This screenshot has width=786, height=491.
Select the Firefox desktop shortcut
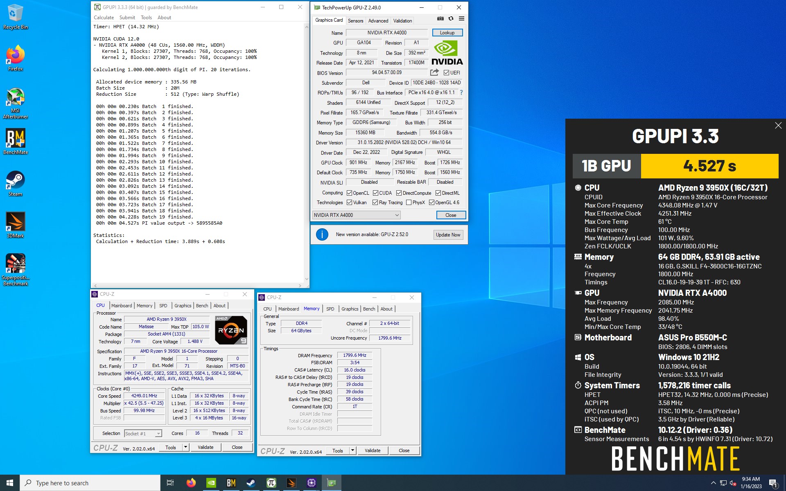coord(15,59)
